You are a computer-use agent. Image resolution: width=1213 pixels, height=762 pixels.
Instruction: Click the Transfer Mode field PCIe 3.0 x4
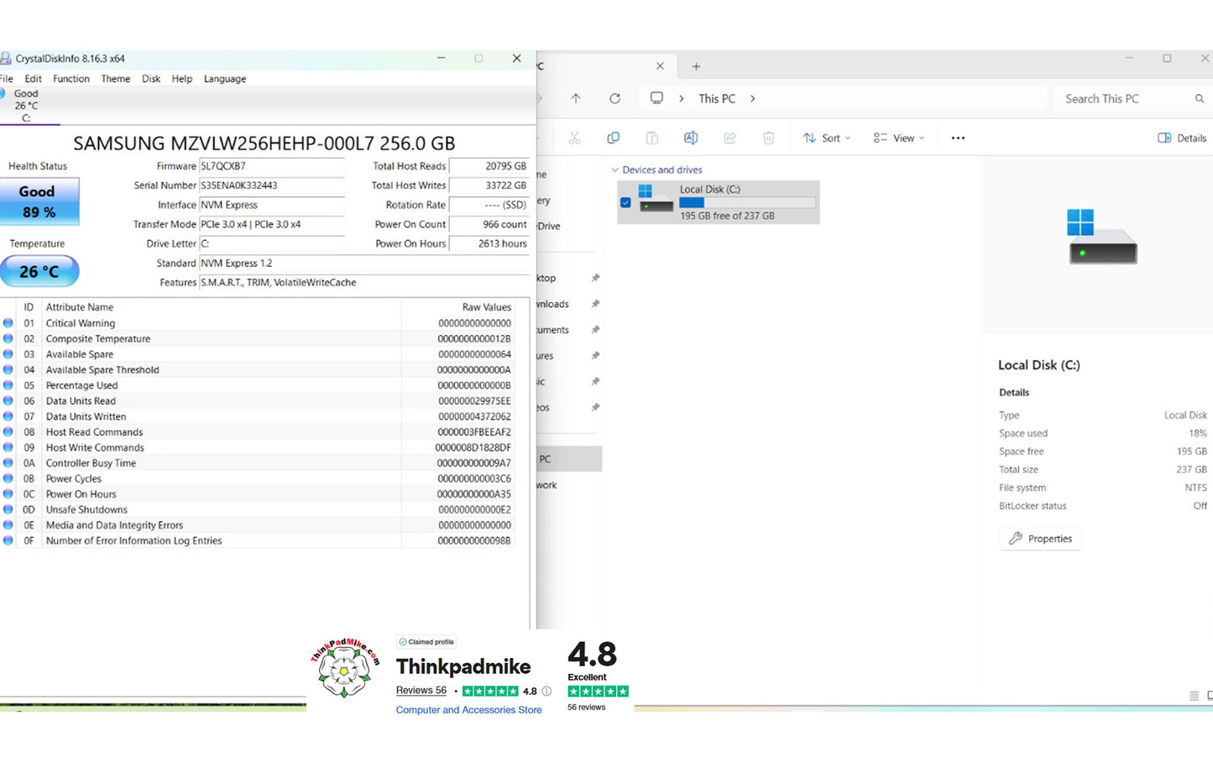pyautogui.click(x=271, y=224)
